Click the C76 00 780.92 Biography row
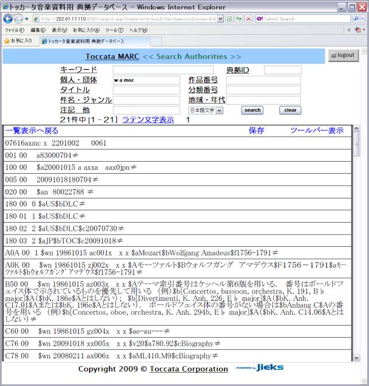This screenshot has width=369, height=386. point(177,343)
